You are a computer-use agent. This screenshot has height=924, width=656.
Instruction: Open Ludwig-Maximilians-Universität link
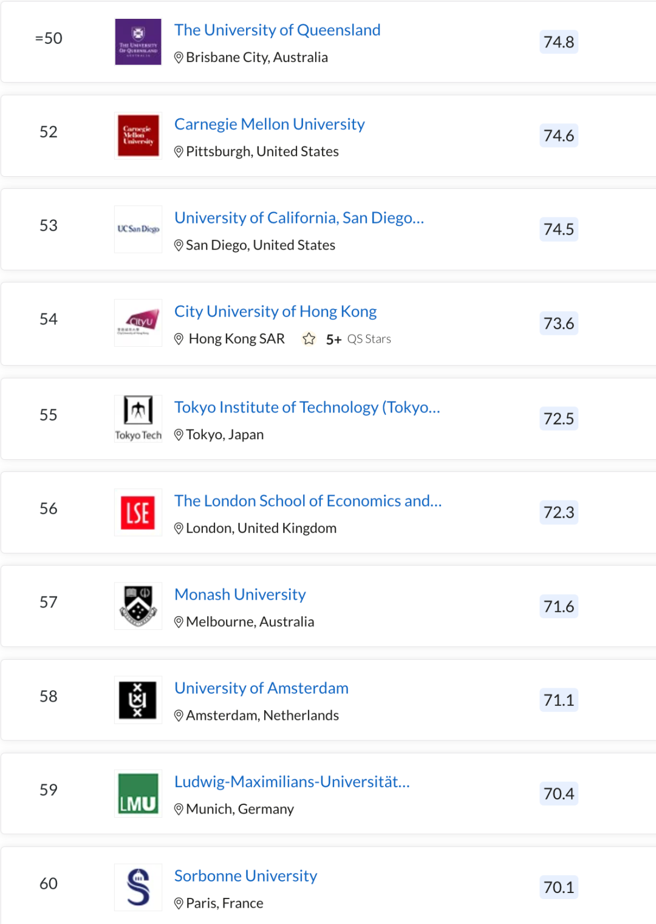tap(292, 781)
